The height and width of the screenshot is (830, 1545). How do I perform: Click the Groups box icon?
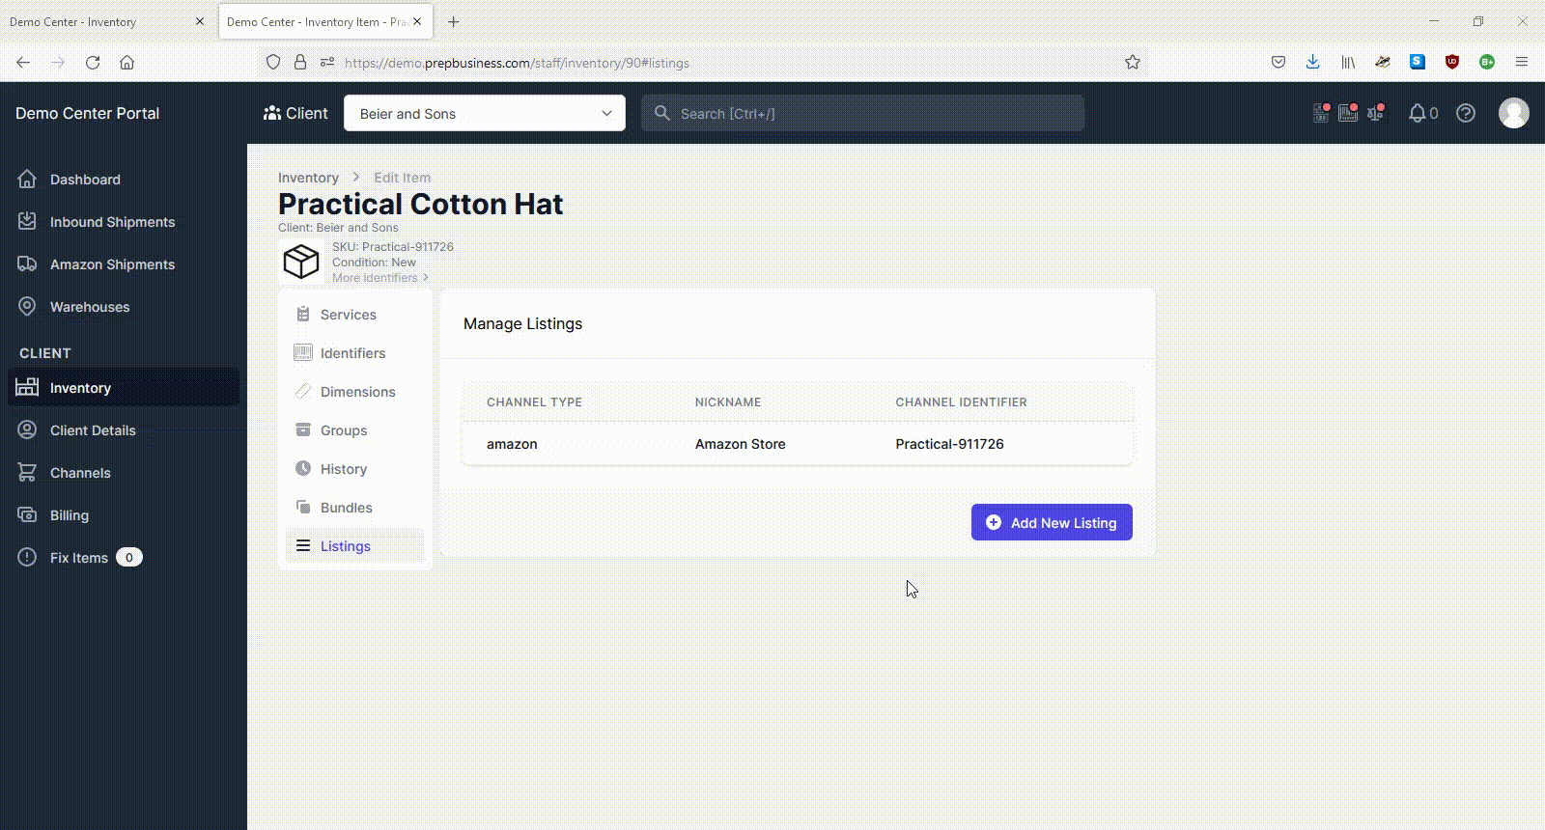click(303, 429)
